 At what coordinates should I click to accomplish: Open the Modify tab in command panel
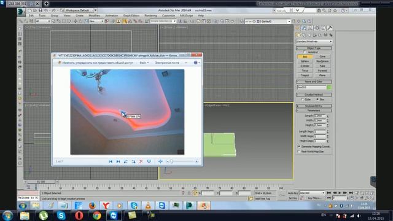tap(303, 28)
